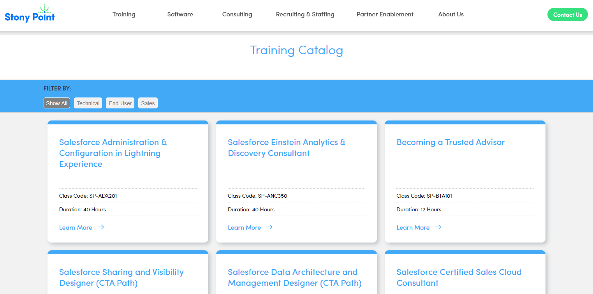Viewport: 593px width, 294px height.
Task: Open Salesforce Certified Sales Cloud Consultant title
Action: click(x=459, y=278)
